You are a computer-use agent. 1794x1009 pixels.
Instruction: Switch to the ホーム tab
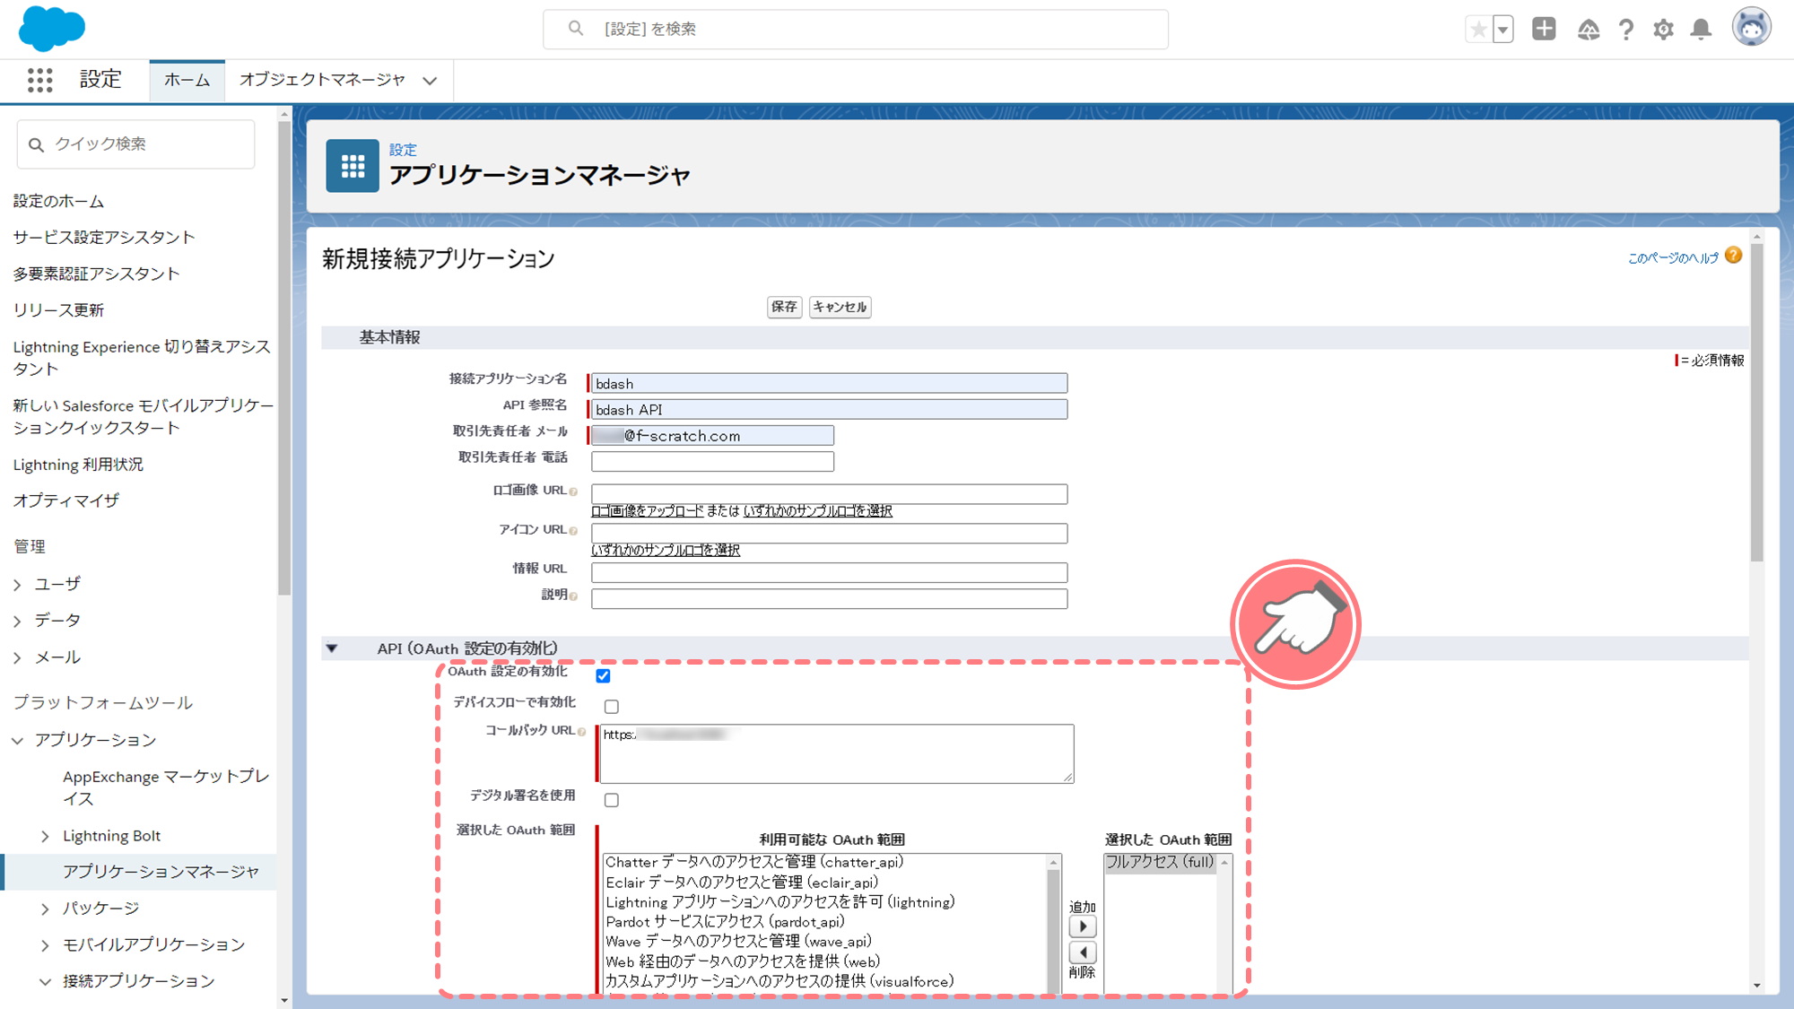tap(187, 81)
